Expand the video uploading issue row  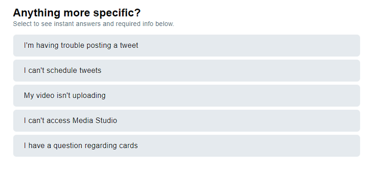click(186, 96)
